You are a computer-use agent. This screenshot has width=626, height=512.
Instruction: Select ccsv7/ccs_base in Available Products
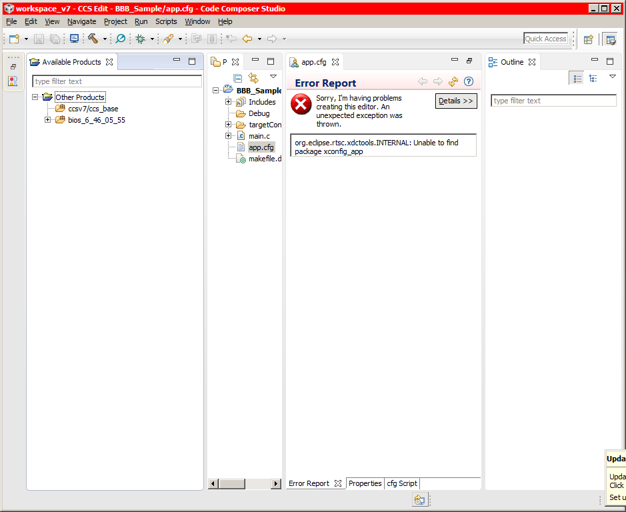click(93, 109)
